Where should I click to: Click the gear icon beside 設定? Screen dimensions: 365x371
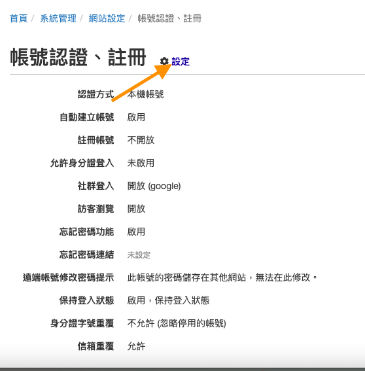164,62
